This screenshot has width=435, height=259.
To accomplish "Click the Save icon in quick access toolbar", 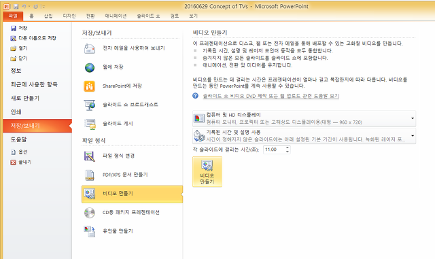I will tap(16, 6).
